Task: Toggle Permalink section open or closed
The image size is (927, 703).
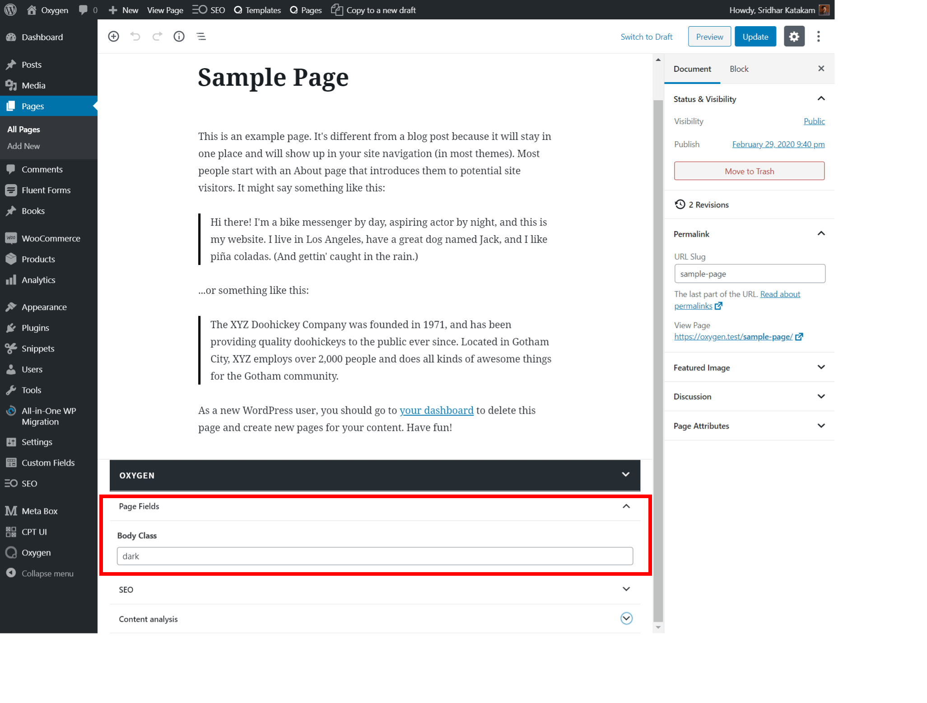Action: click(820, 233)
